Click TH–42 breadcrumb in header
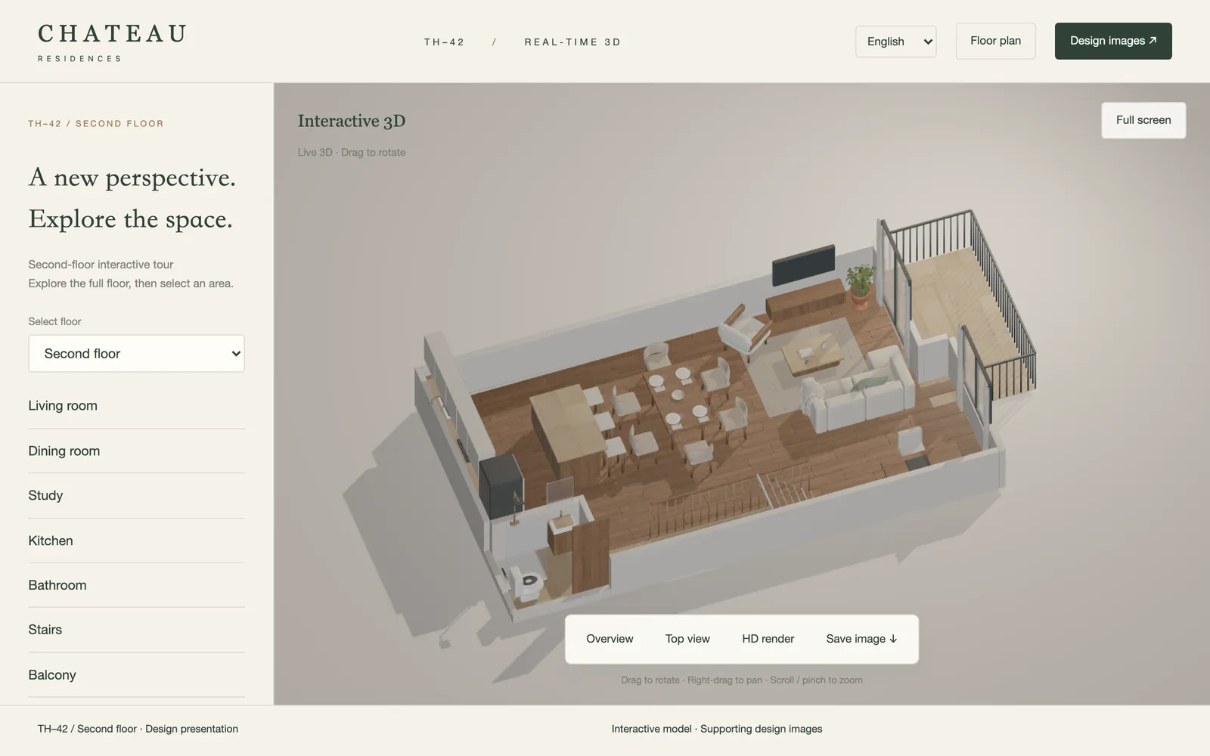The width and height of the screenshot is (1210, 756). pyautogui.click(x=444, y=42)
